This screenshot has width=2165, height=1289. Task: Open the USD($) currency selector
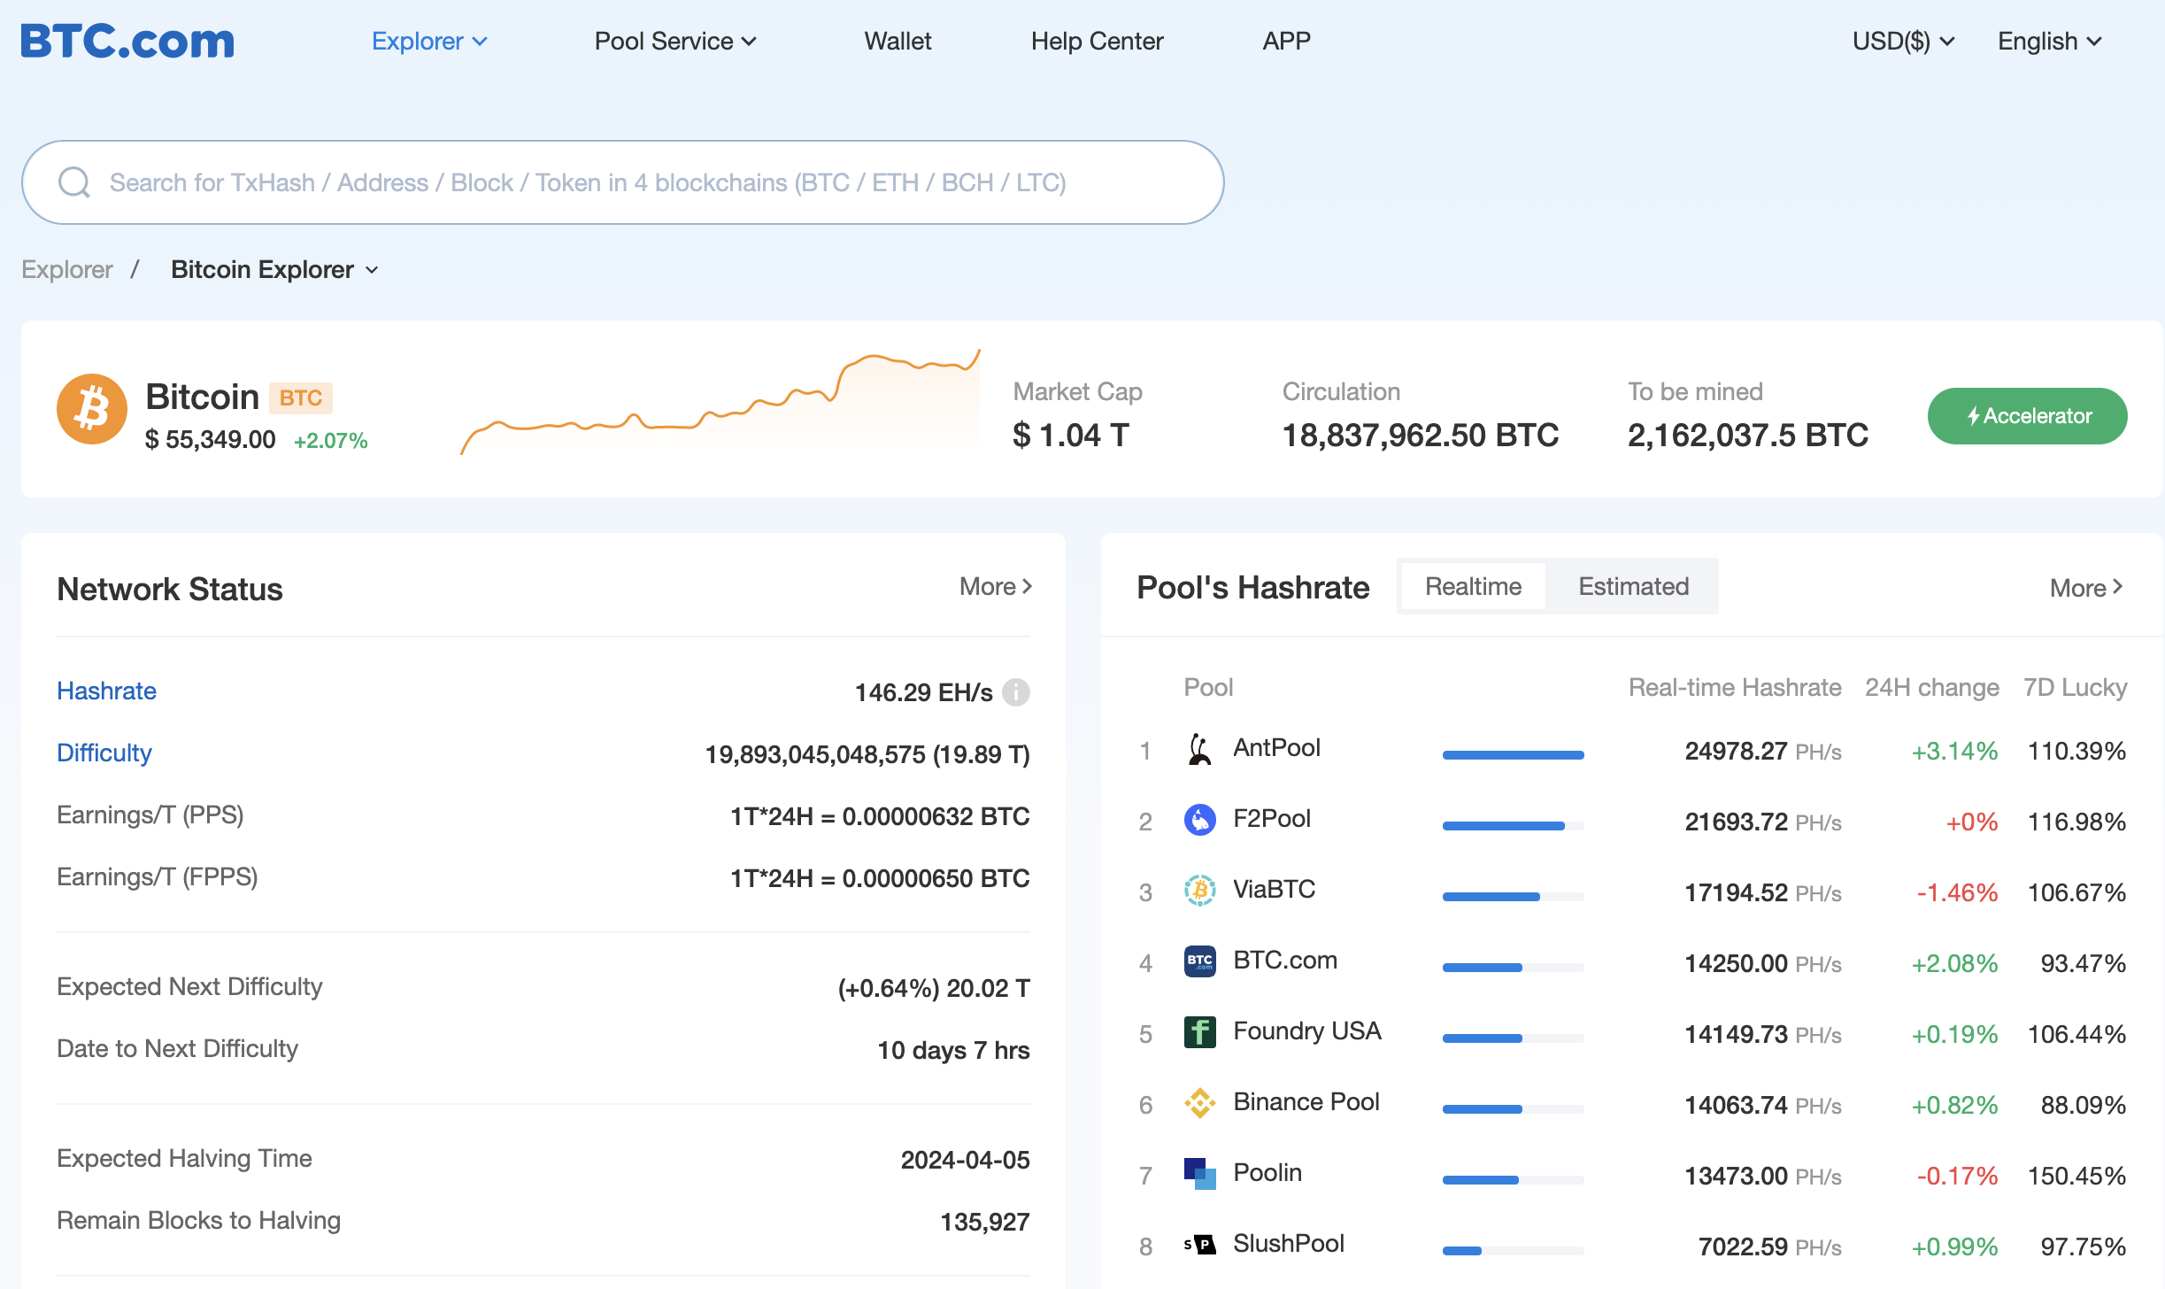tap(1903, 41)
